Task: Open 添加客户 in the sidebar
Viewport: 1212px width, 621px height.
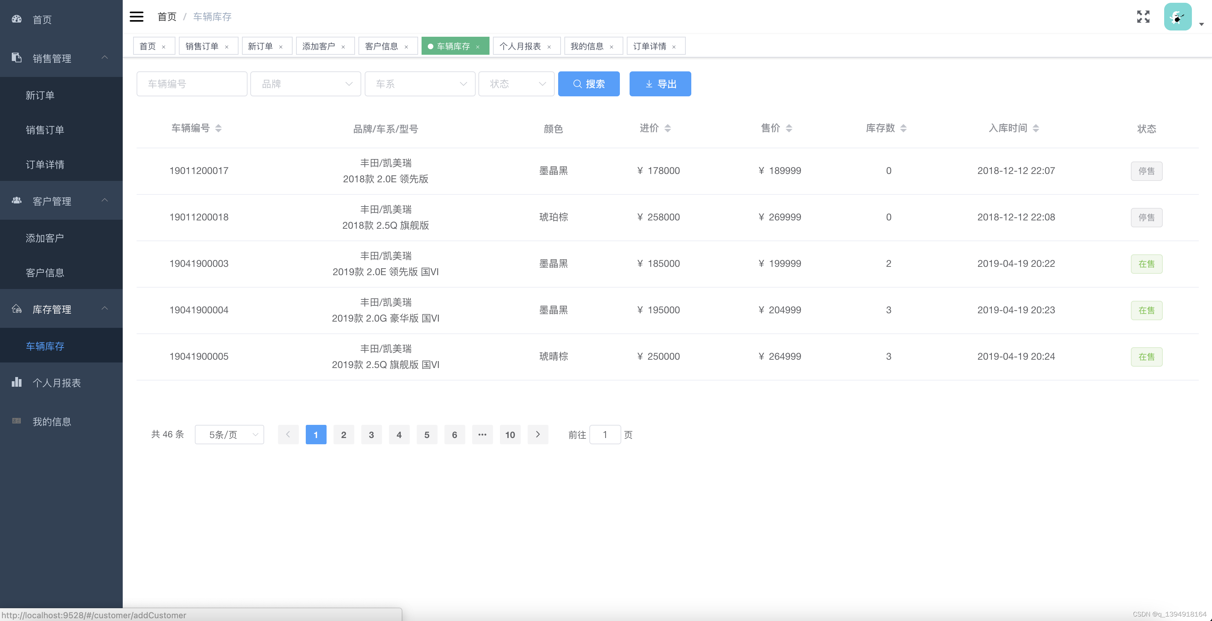Action: [61, 238]
